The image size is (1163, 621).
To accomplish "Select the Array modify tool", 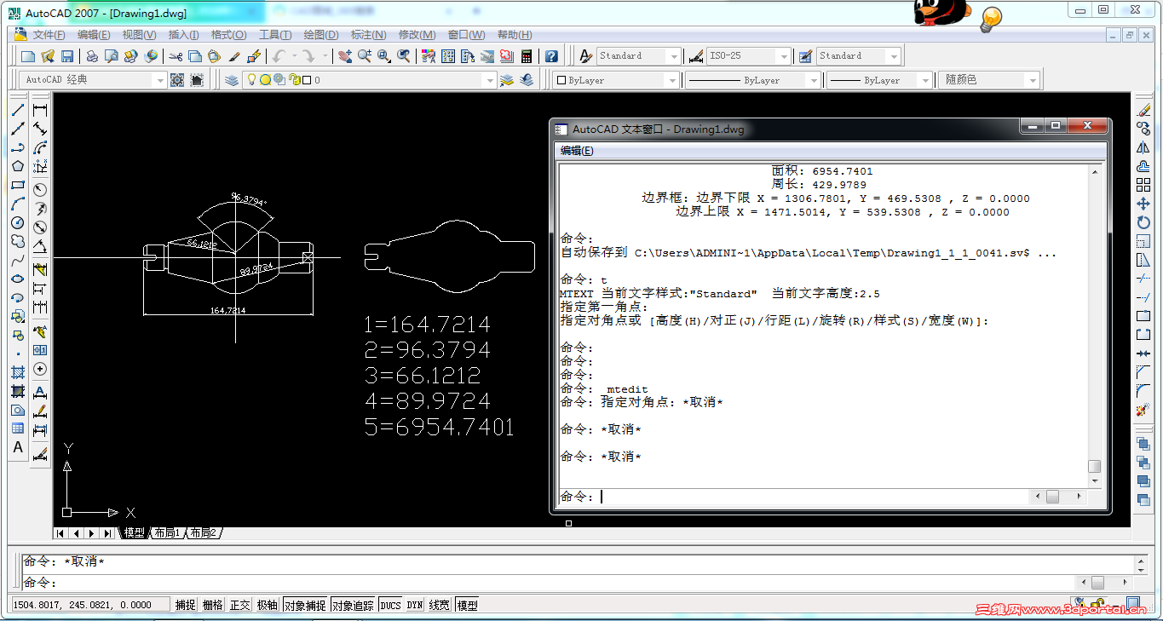I will [1143, 185].
